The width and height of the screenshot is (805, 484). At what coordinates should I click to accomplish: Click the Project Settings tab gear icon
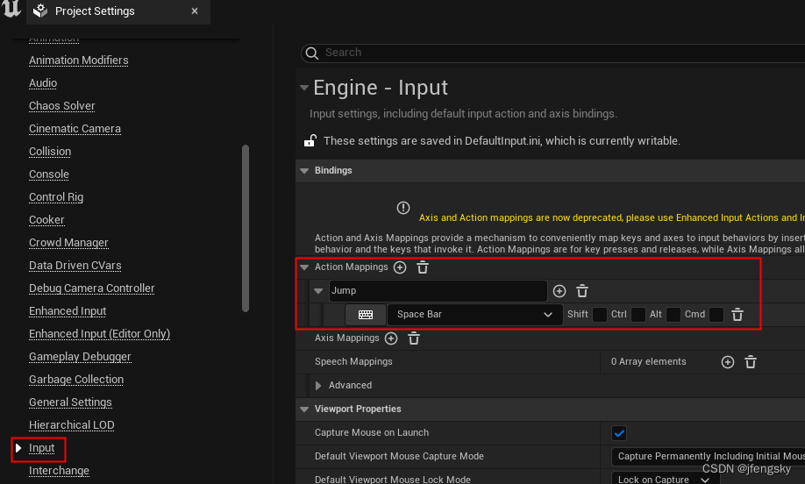click(40, 11)
